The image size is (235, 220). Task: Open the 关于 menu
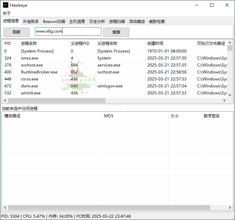coord(7,14)
